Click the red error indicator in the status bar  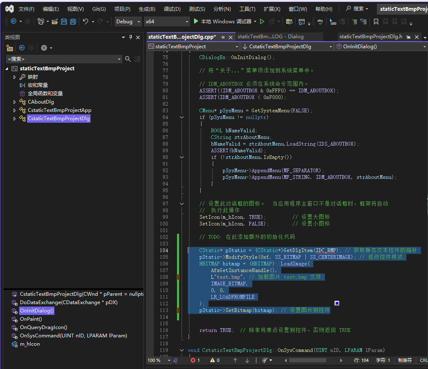(194, 360)
